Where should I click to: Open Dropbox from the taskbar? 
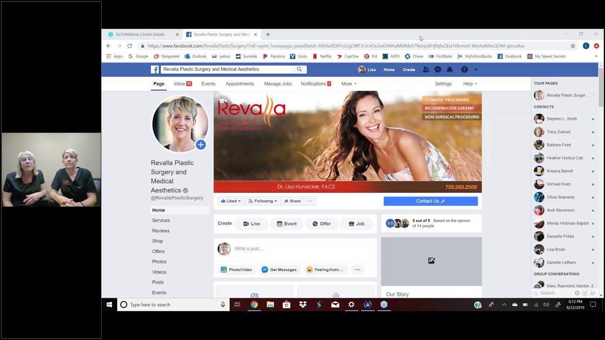(303, 305)
